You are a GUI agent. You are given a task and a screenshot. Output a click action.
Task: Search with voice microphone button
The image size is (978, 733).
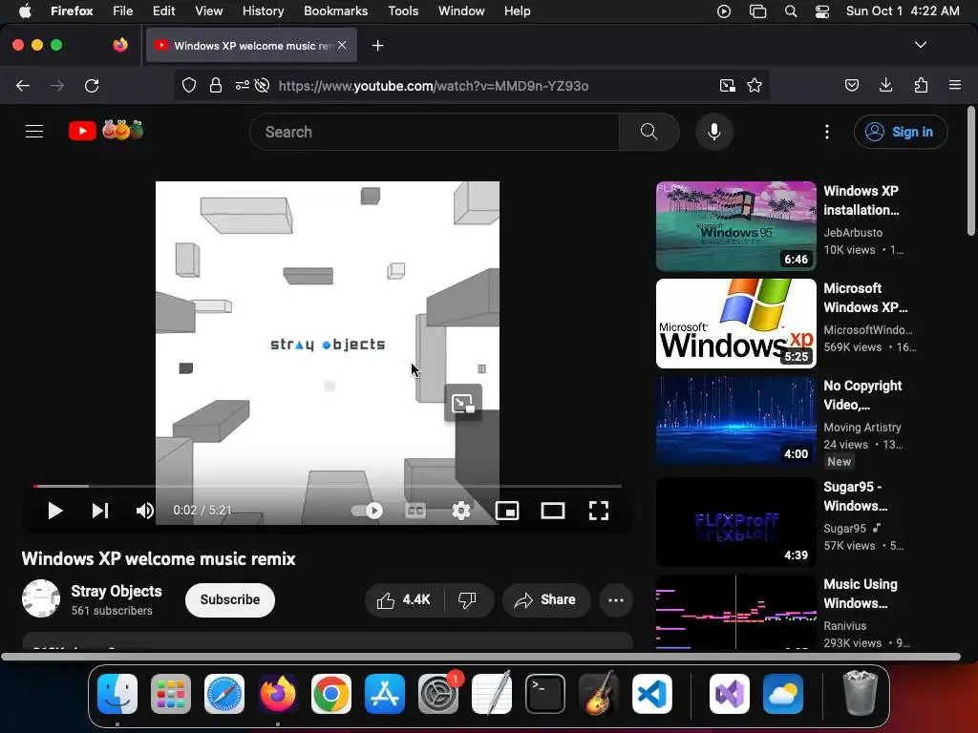click(714, 132)
